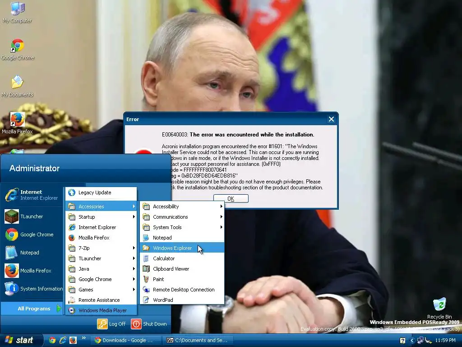
Task: Open Remote Assistance from All Programs
Action: click(x=101, y=300)
